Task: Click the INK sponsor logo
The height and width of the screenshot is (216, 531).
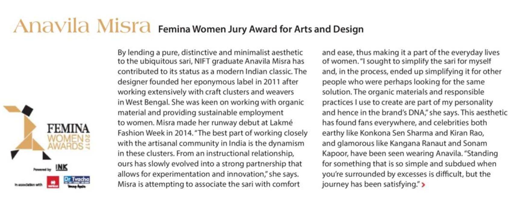Action: 61,168
